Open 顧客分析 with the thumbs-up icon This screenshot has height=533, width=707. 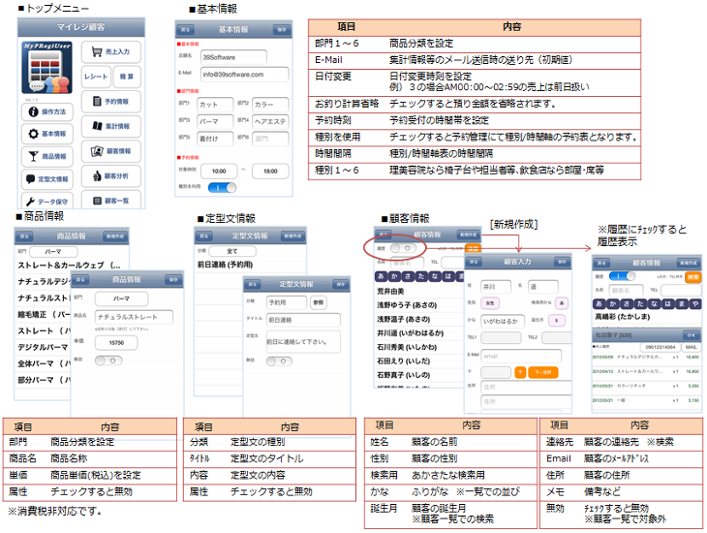click(x=111, y=176)
